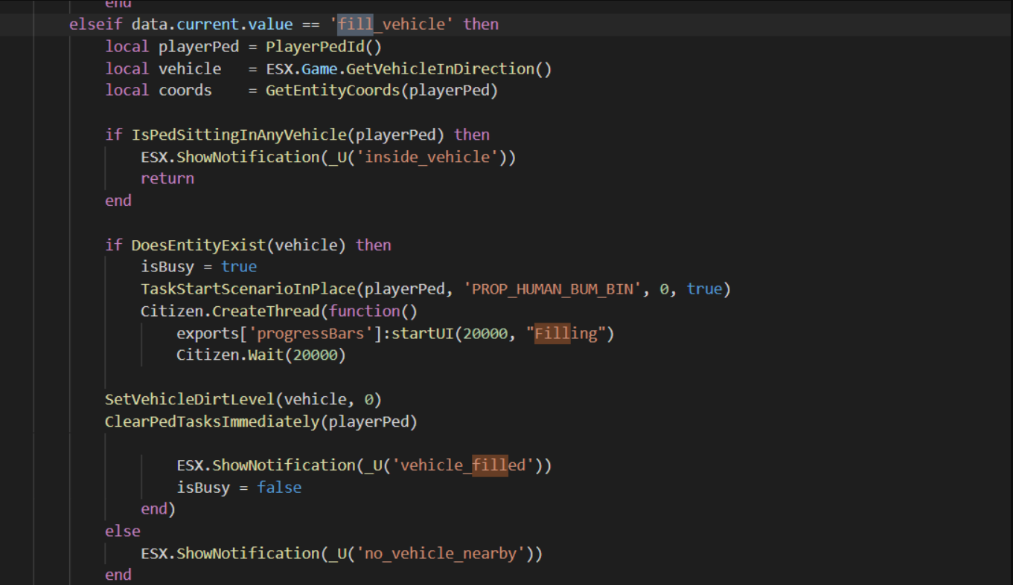Click the true value assigned to isBusy
The width and height of the screenshot is (1013, 585).
[238, 267]
